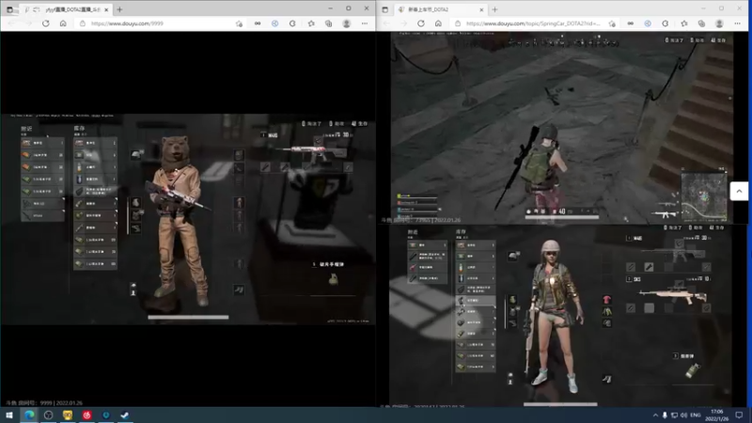Open Favorites list in left browser toolbar
The height and width of the screenshot is (423, 752).
(x=311, y=23)
